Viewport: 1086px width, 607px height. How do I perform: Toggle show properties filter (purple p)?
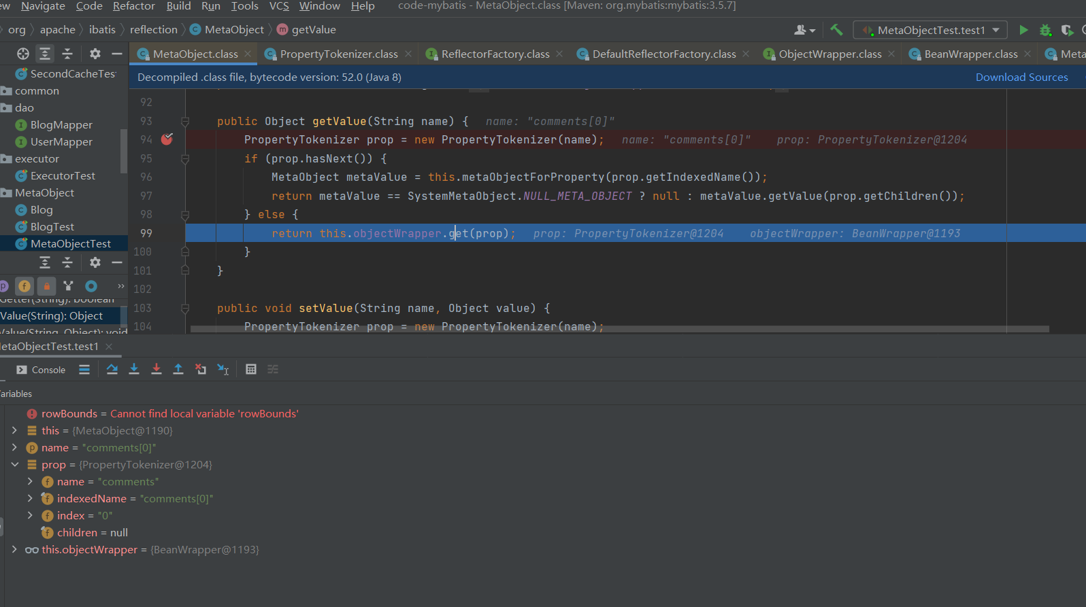click(3, 286)
